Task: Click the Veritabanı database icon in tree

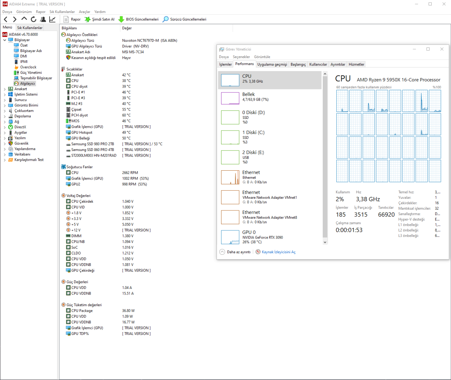Action: tap(11, 154)
